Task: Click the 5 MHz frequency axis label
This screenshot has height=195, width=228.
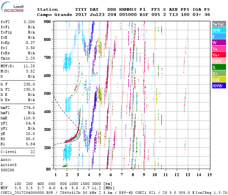Action: tap(100, 175)
